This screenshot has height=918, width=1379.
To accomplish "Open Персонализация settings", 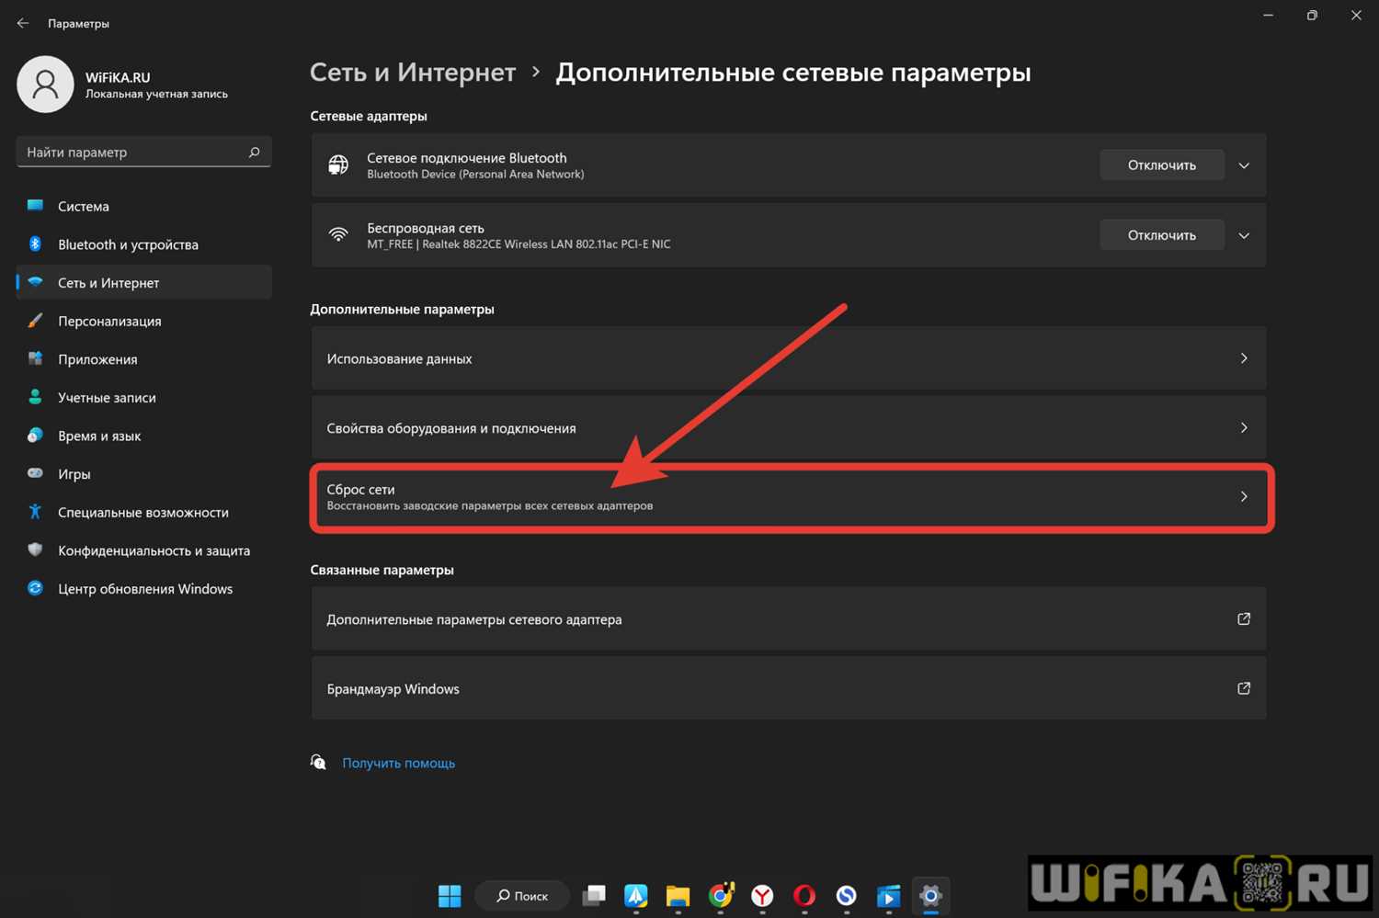I will pos(144,321).
